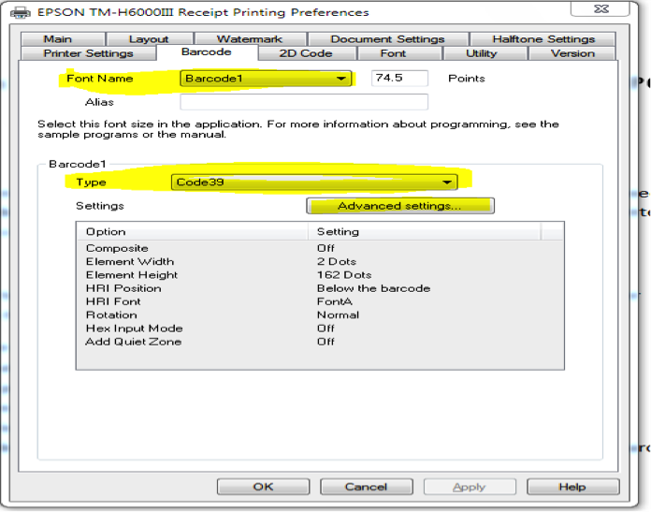This screenshot has width=651, height=512.
Task: Open the Layout tab
Action: [150, 39]
